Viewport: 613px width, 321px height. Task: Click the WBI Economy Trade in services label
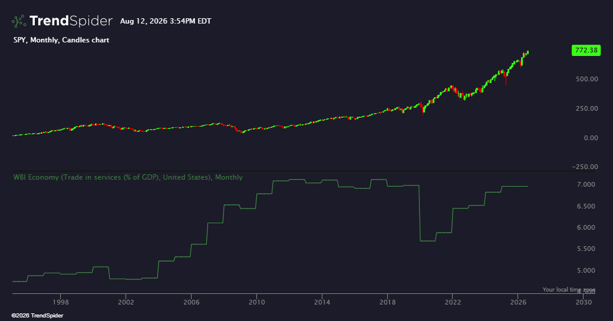point(128,177)
